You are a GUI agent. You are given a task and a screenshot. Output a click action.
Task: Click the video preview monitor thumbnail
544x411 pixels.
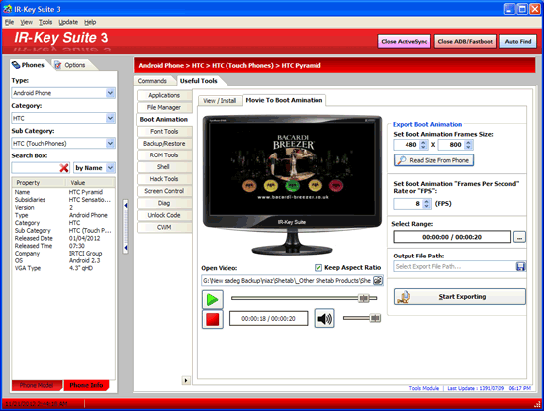click(x=292, y=185)
